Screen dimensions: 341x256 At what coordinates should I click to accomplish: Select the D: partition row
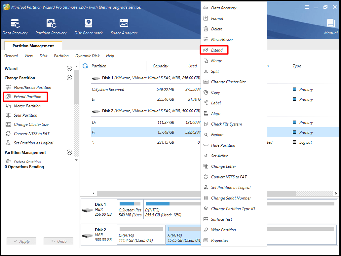pyautogui.click(x=146, y=123)
